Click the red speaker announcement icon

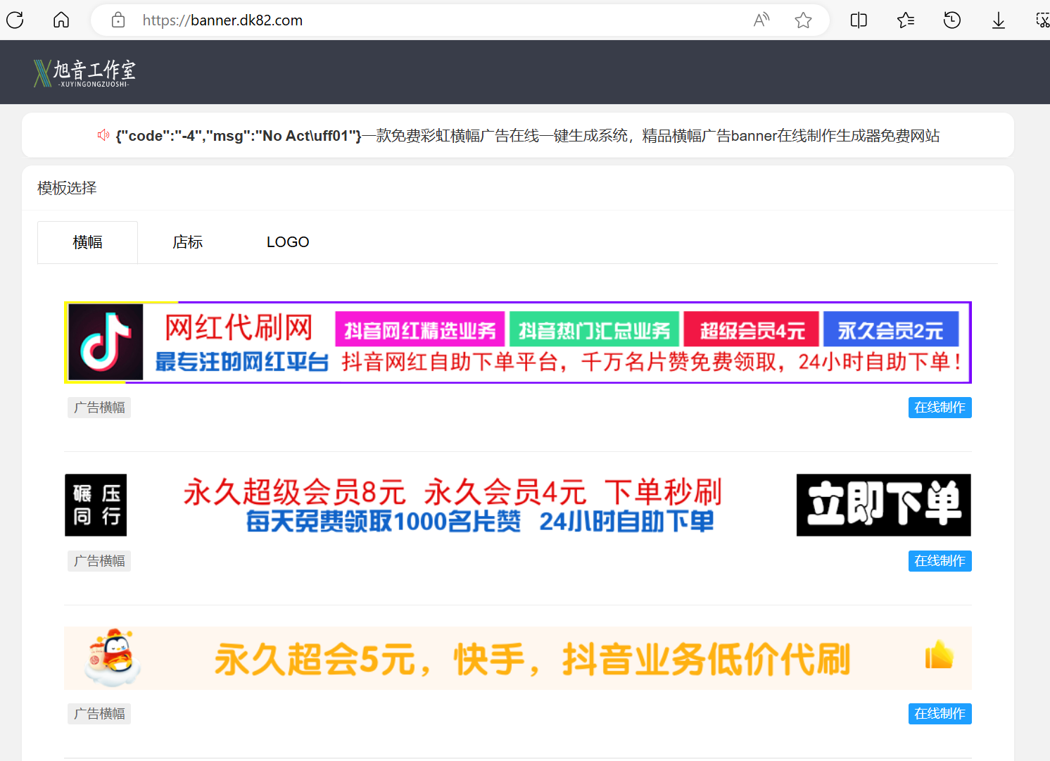103,135
